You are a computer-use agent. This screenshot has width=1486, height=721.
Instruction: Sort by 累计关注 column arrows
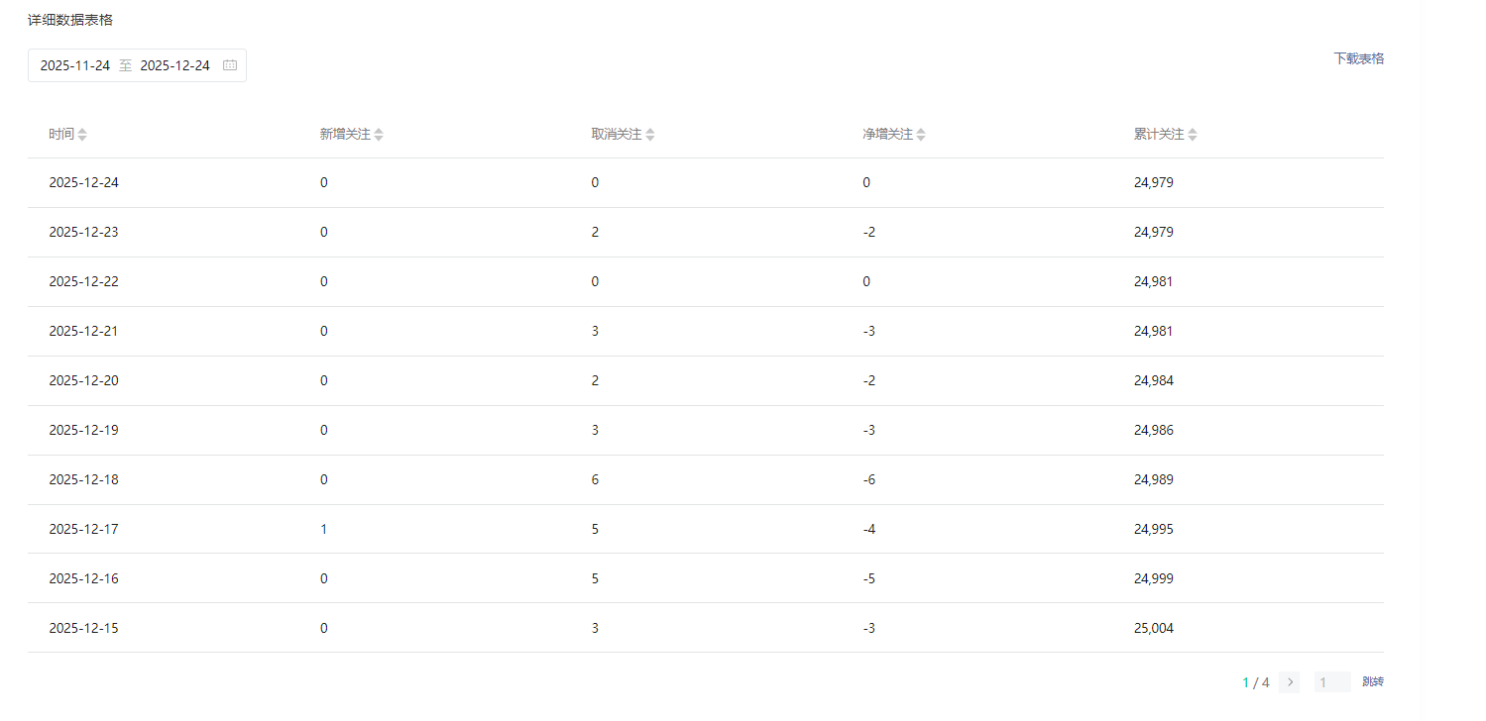click(1193, 135)
